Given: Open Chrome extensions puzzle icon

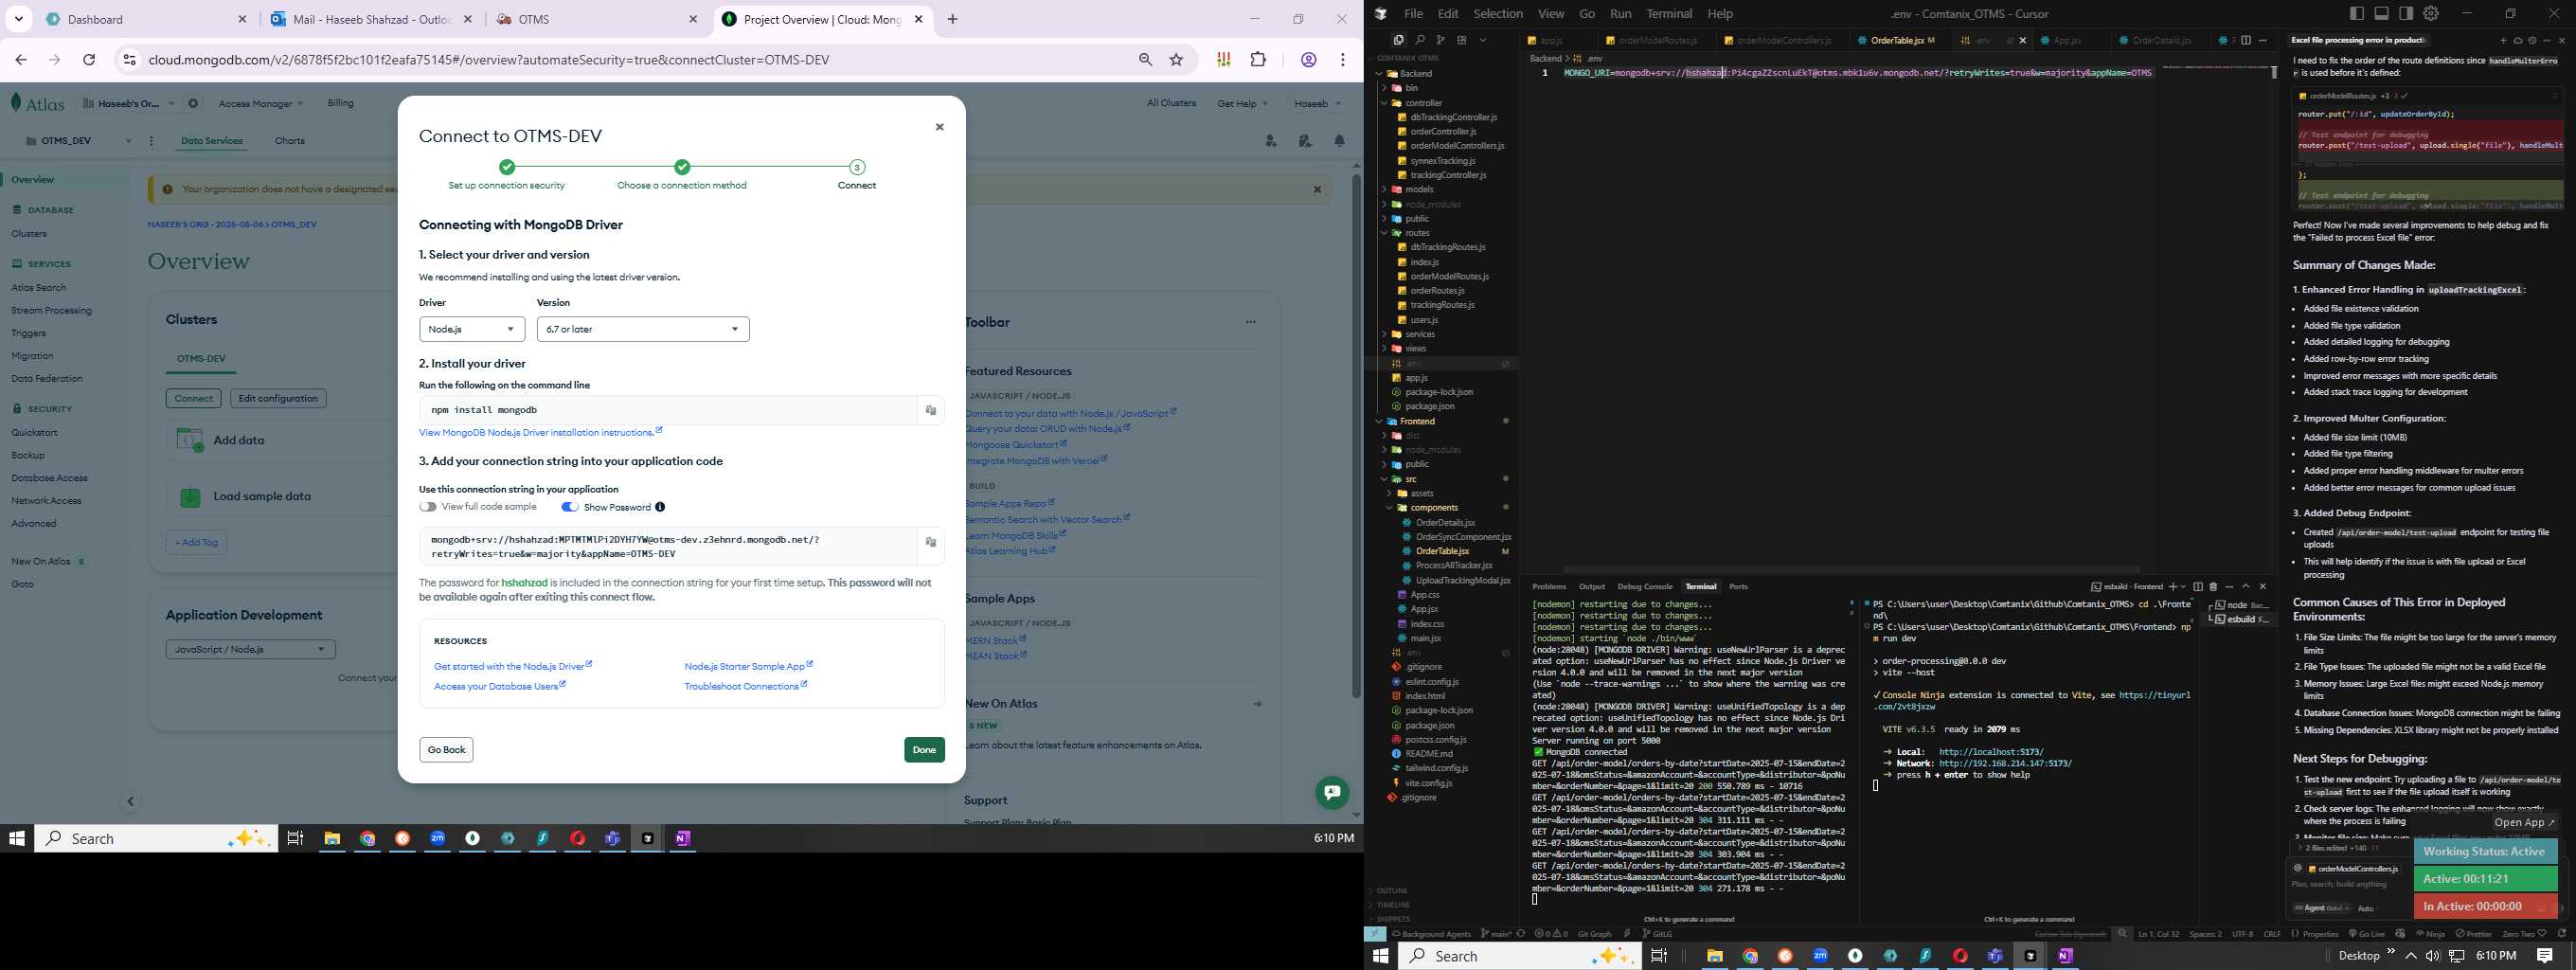Looking at the screenshot, I should (x=1258, y=60).
